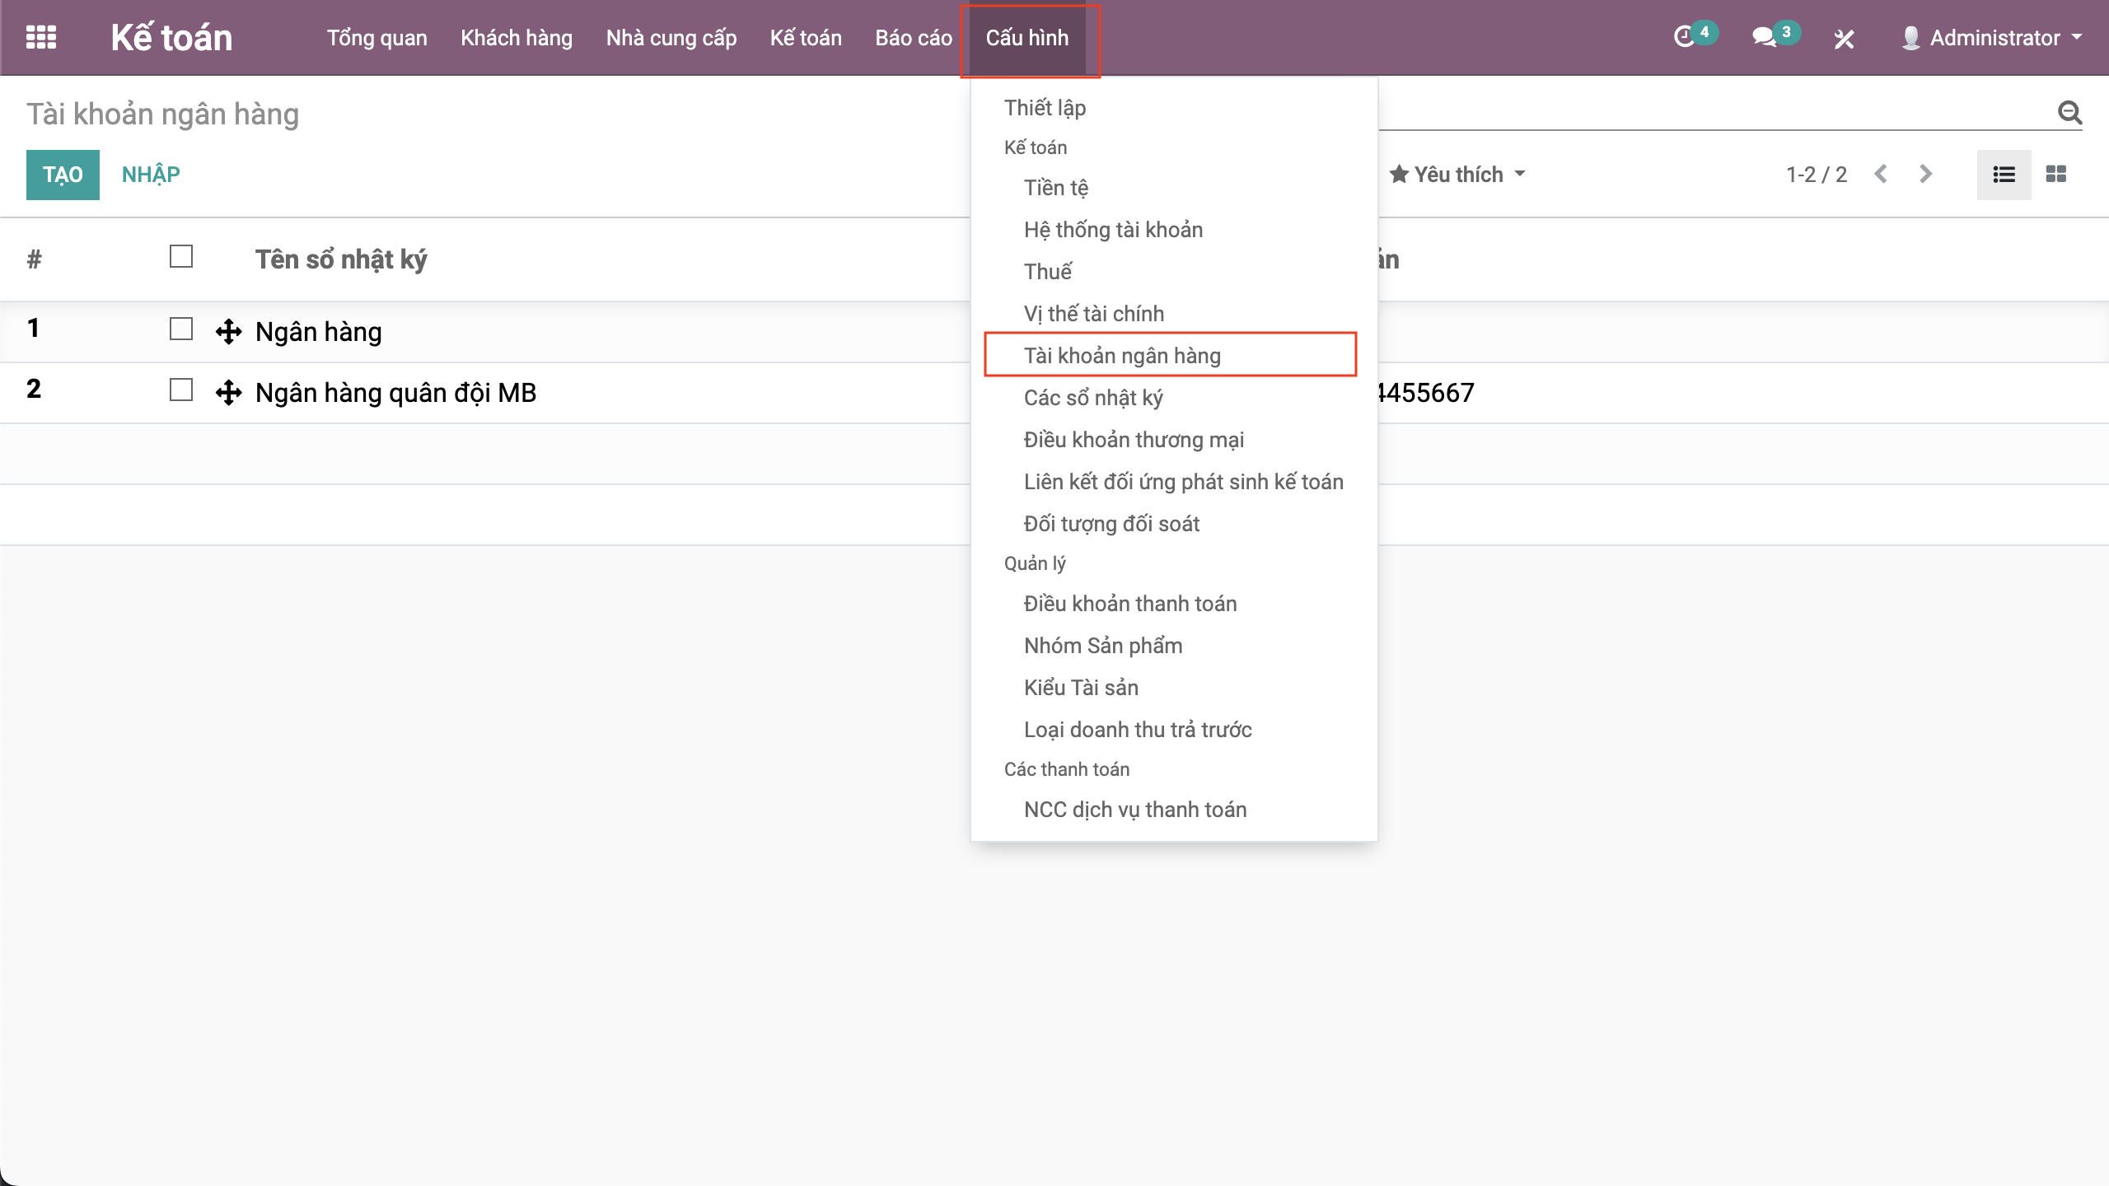The height and width of the screenshot is (1186, 2109).
Task: Expand the Yêu thích favorites dropdown
Action: point(1457,175)
